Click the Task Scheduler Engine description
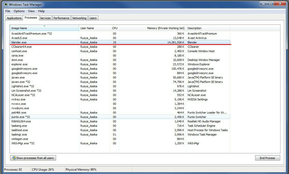 pyautogui.click(x=201, y=126)
